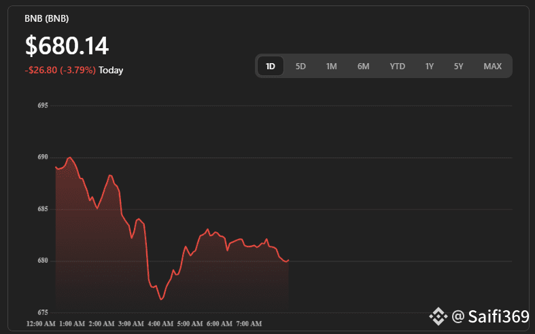Click the $680.14 current price

(67, 45)
